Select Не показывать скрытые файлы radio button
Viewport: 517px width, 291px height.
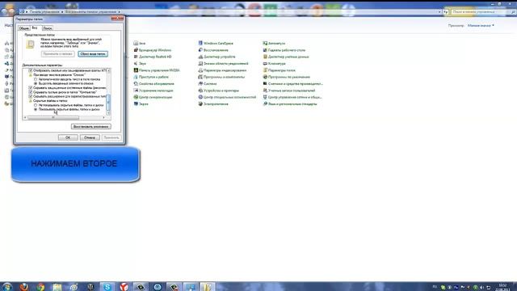coord(36,105)
